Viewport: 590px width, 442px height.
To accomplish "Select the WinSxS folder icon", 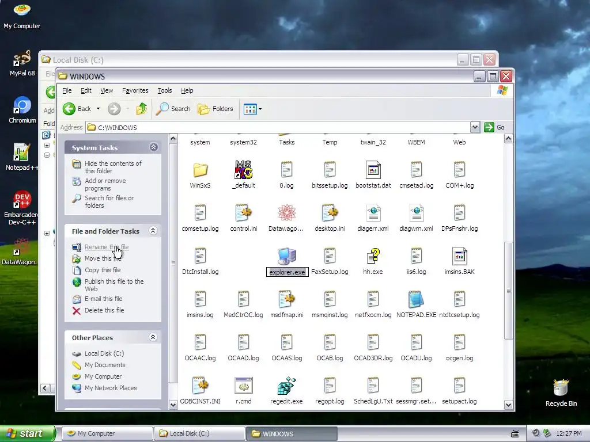I will pyautogui.click(x=200, y=170).
